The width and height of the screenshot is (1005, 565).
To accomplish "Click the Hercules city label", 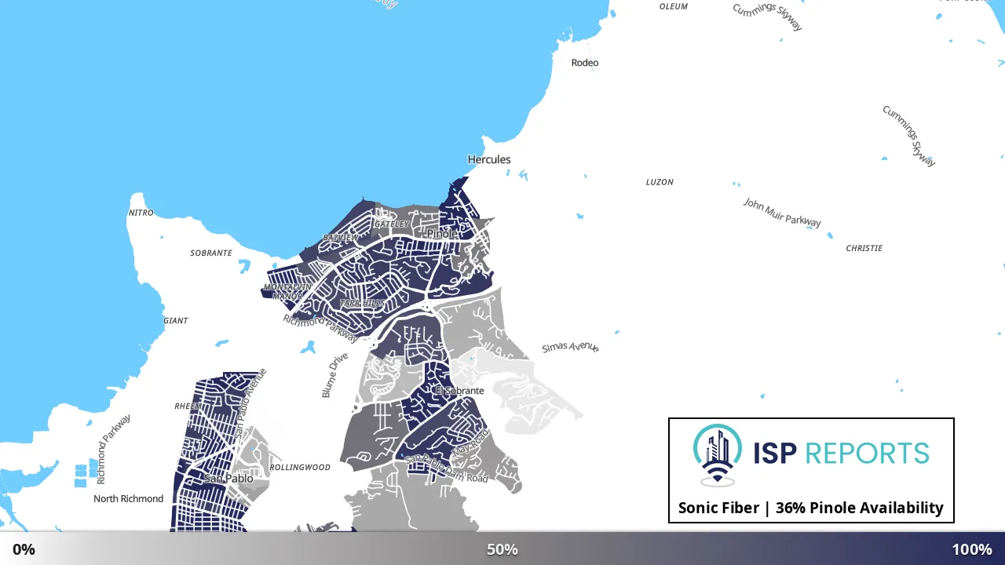I will pyautogui.click(x=489, y=159).
